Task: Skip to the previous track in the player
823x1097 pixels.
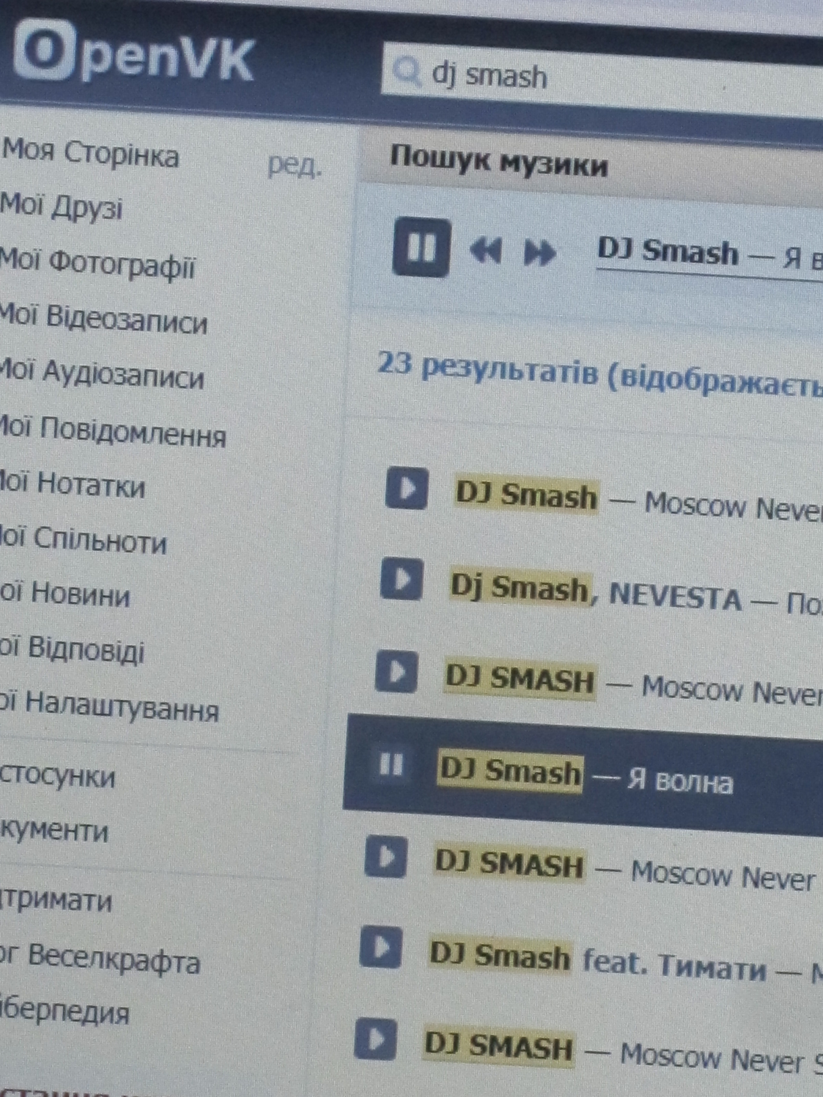Action: coord(486,250)
